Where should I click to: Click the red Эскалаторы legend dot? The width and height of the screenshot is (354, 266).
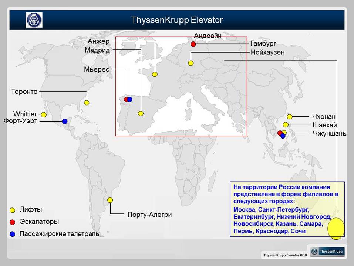(x=12, y=222)
